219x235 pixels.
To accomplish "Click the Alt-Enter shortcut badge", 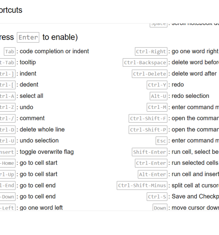I will tap(153, 174).
